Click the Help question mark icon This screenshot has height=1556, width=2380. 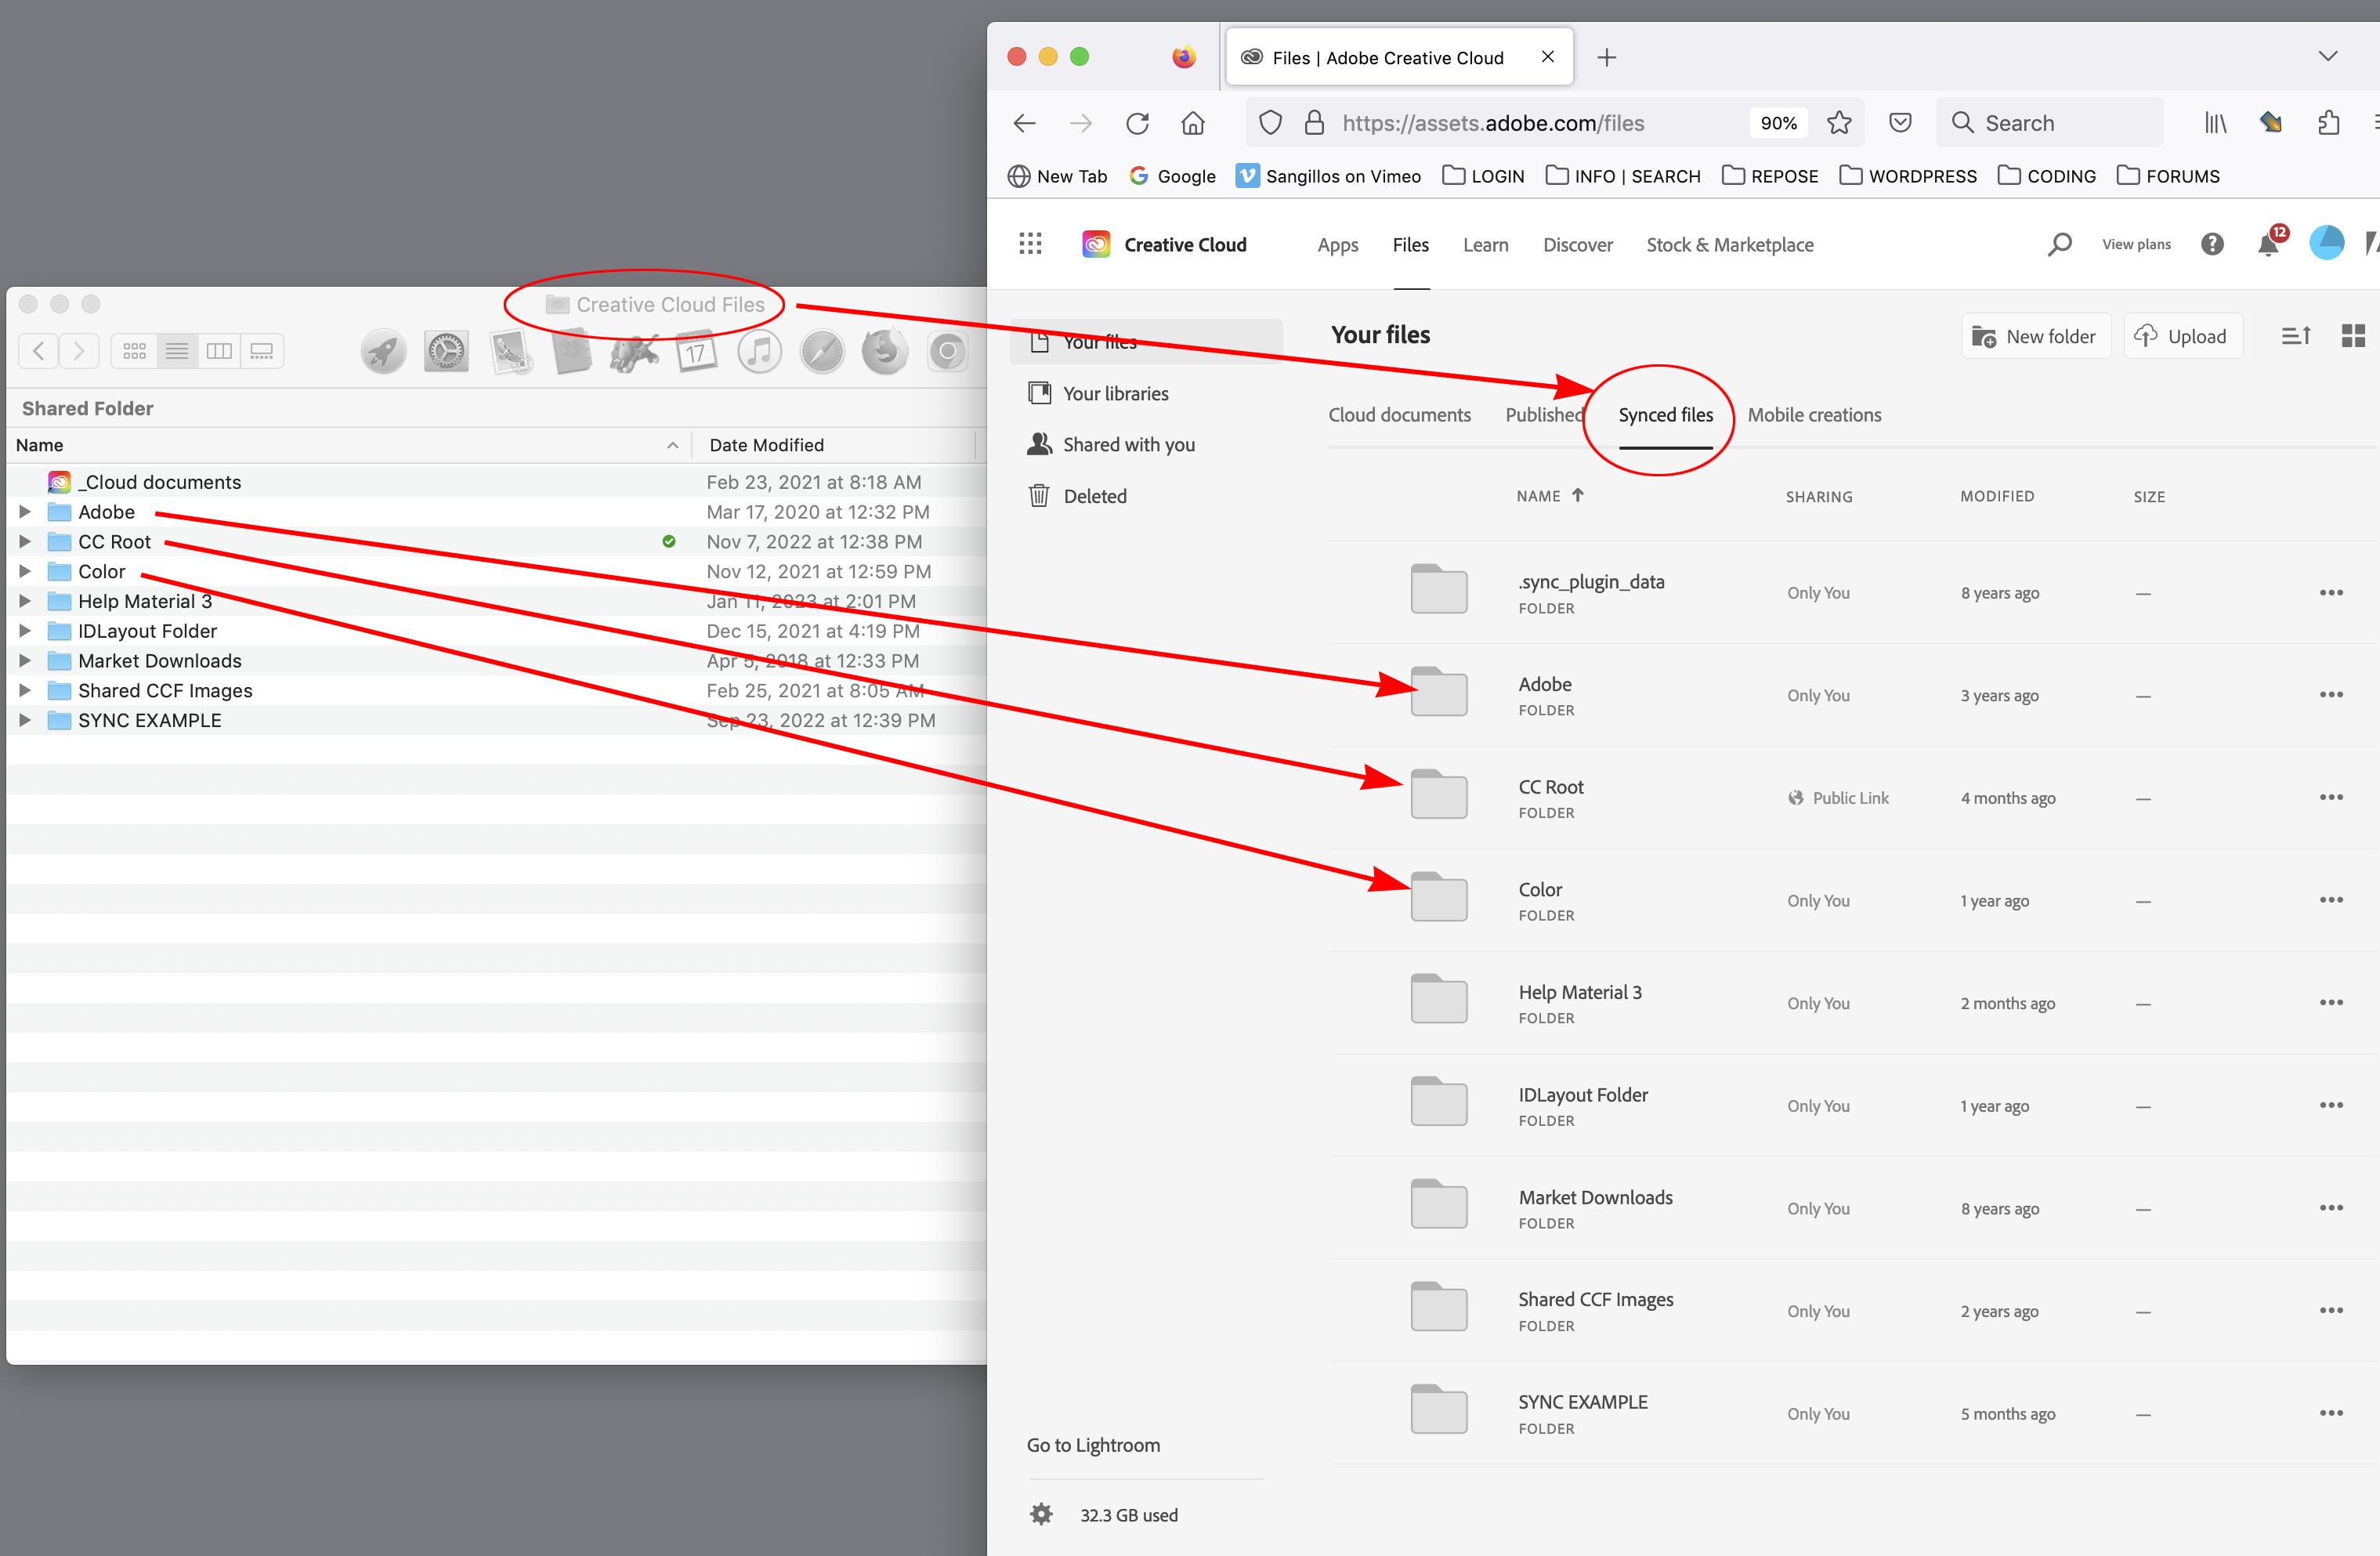pos(2212,243)
